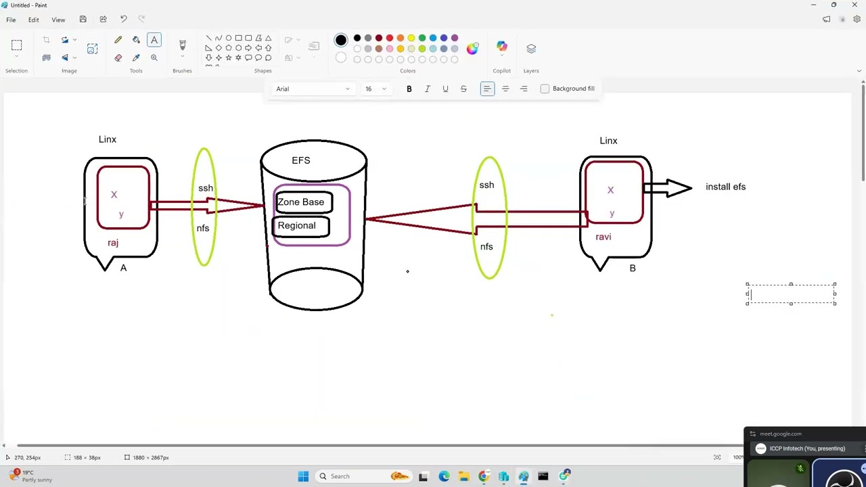Click the Remove background icon
This screenshot has width=866, height=487.
46,57
